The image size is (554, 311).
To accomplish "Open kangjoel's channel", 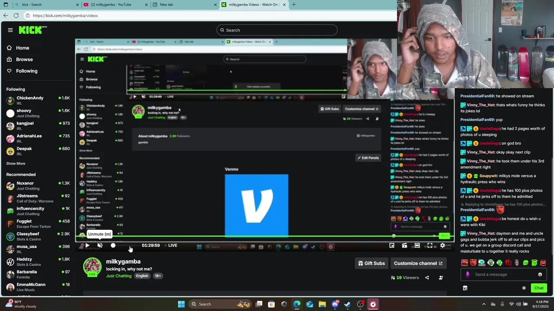I will [x=38, y=126].
